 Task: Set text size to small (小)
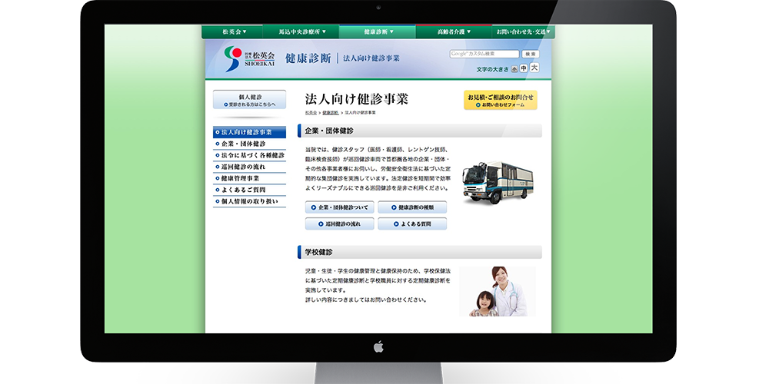[514, 69]
